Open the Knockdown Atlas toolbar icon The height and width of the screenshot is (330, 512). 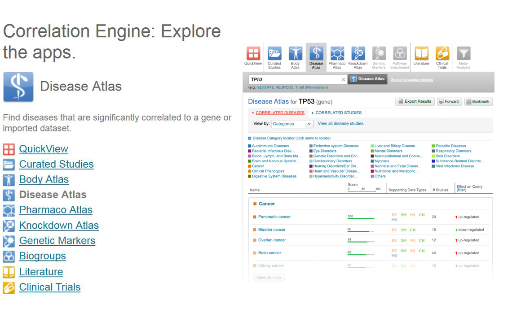click(358, 54)
